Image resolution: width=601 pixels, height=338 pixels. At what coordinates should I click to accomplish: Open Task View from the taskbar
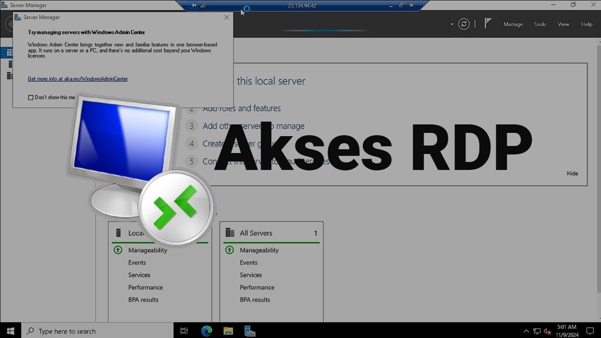click(x=184, y=331)
